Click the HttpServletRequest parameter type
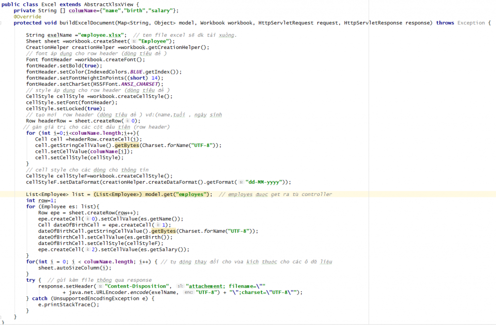This screenshot has width=496, height=325. [x=286, y=23]
